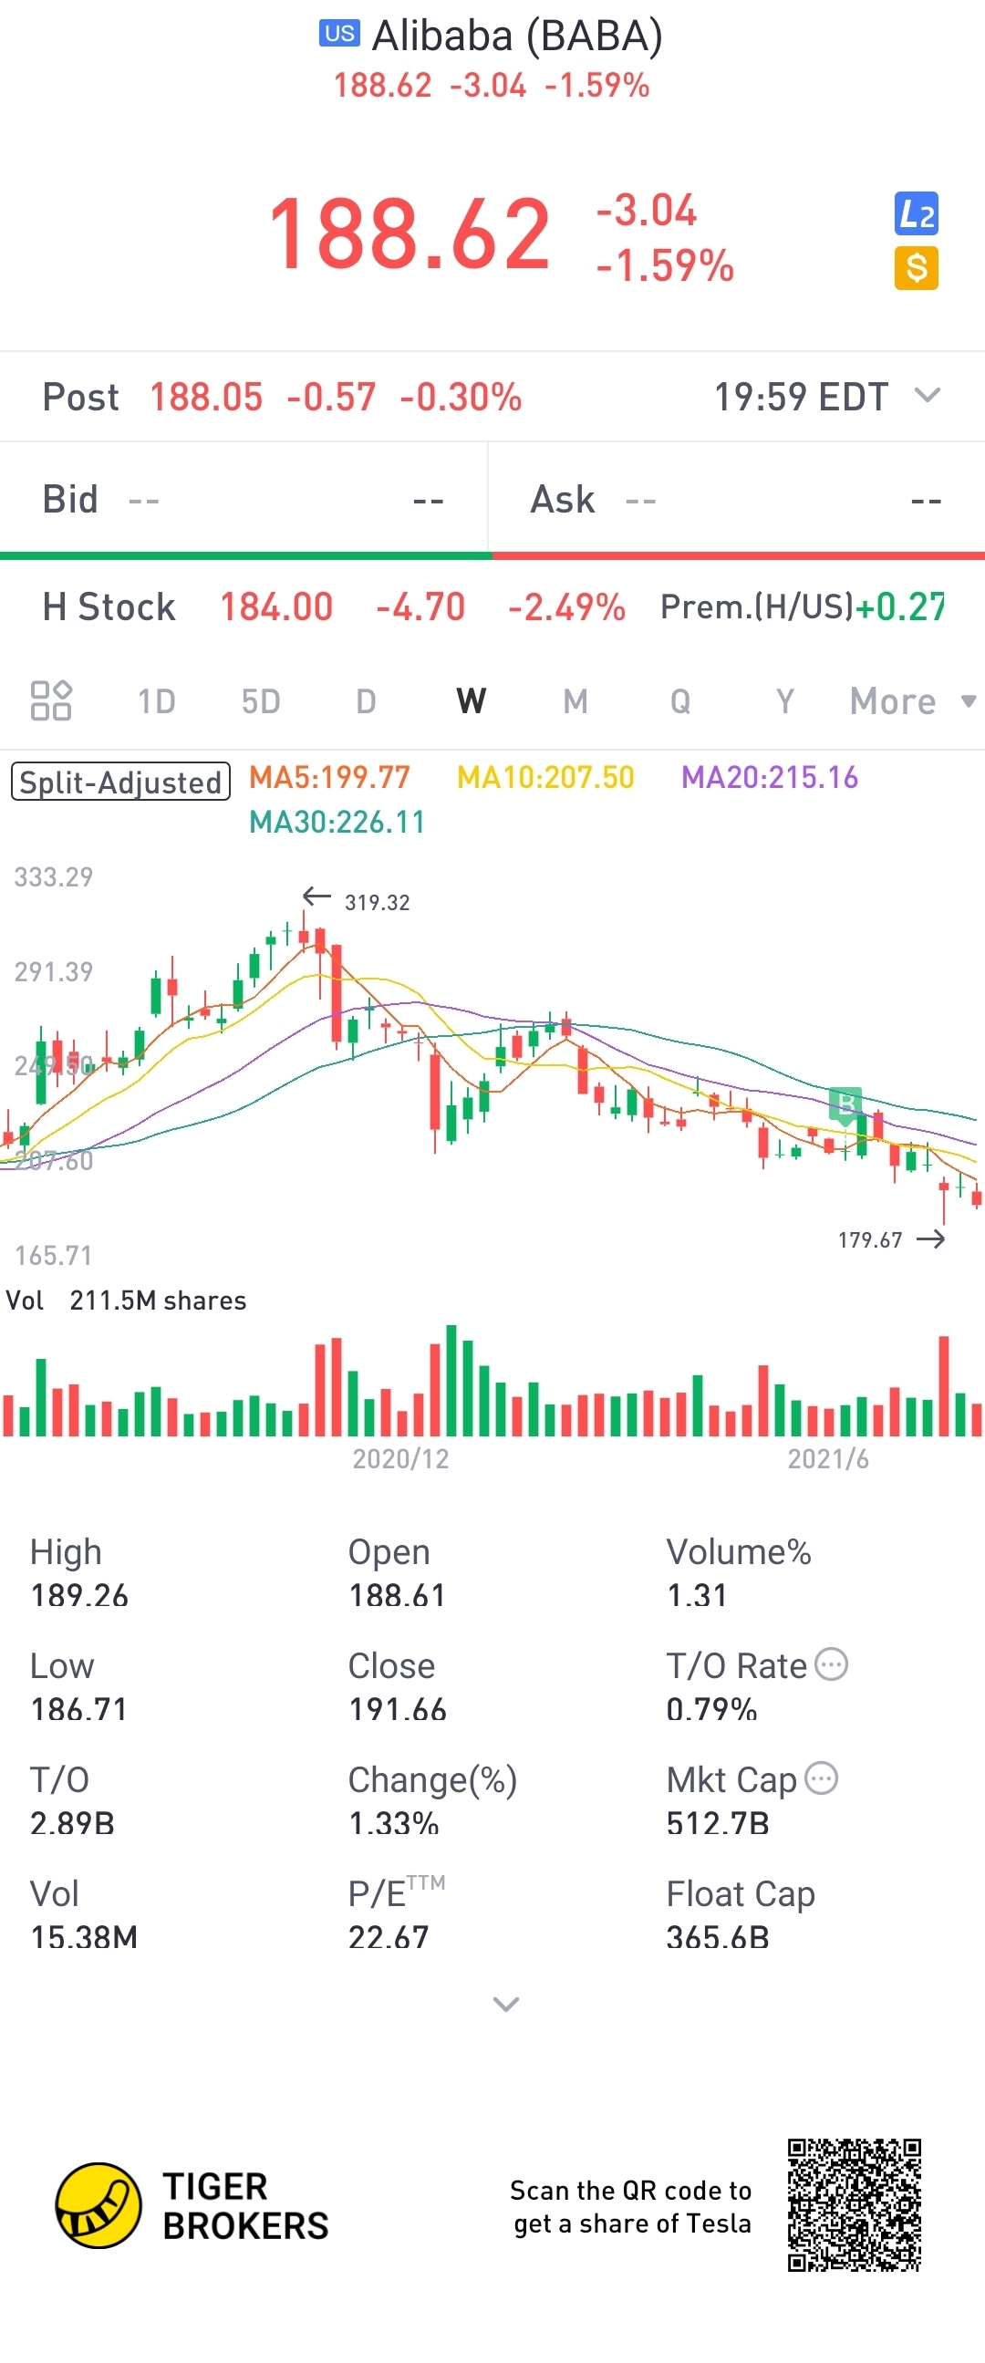Open the chart layout grid icon
The height and width of the screenshot is (2363, 985).
pos(51,700)
